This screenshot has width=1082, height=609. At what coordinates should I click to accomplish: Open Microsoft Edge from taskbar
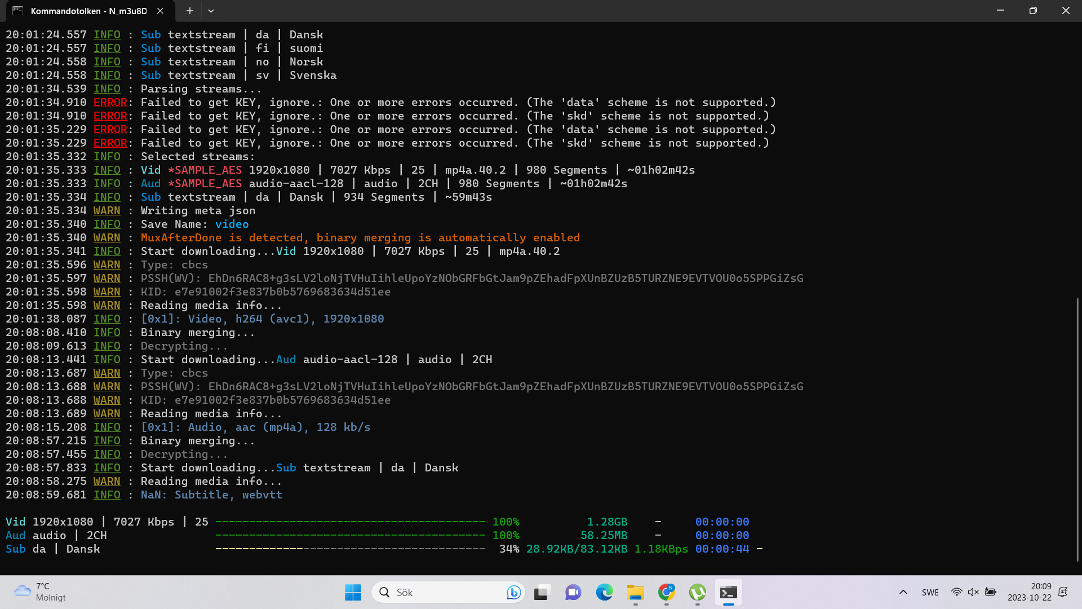pyautogui.click(x=604, y=592)
